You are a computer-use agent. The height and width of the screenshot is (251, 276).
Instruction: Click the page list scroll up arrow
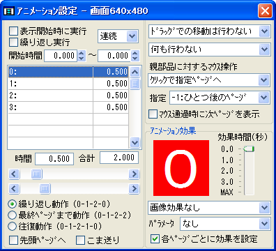(135, 72)
